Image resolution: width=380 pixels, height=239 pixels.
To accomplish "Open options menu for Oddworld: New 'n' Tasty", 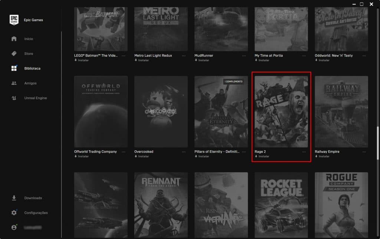I will 364,56.
